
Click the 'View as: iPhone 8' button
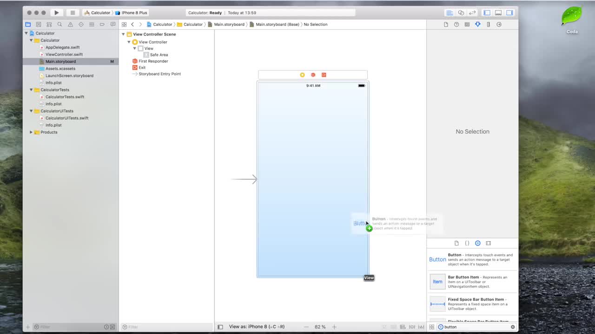(x=257, y=327)
